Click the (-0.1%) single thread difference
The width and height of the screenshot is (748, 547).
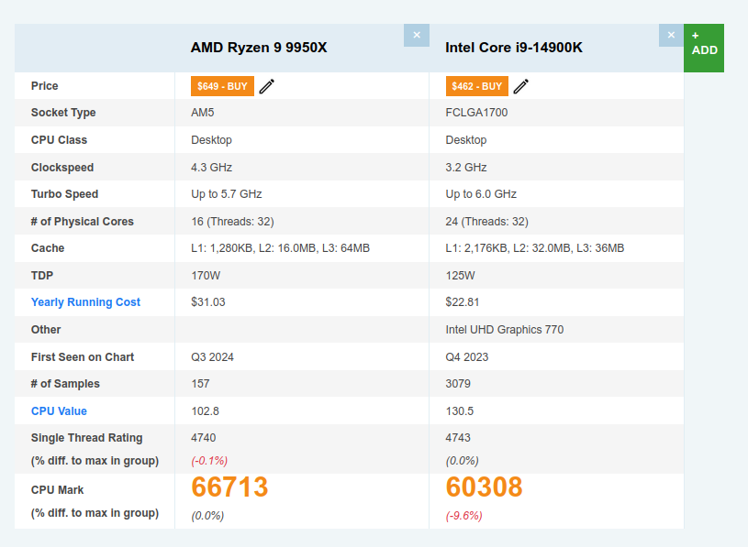209,461
